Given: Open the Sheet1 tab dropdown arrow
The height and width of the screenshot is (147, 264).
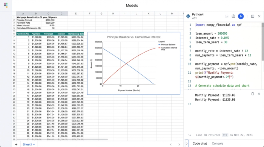Looking at the screenshot, I should pyautogui.click(x=34, y=144).
